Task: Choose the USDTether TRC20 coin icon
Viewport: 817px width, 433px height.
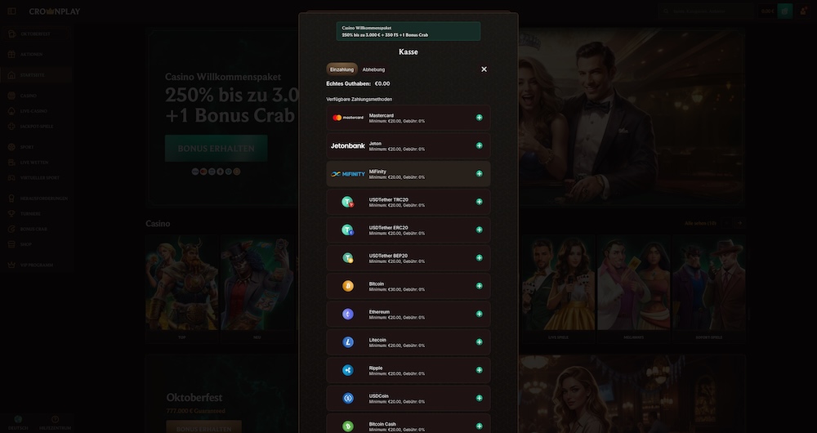Action: [x=347, y=202]
